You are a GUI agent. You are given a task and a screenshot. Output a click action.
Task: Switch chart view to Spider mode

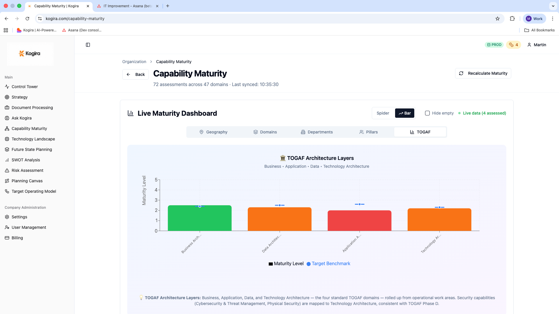[383, 113]
